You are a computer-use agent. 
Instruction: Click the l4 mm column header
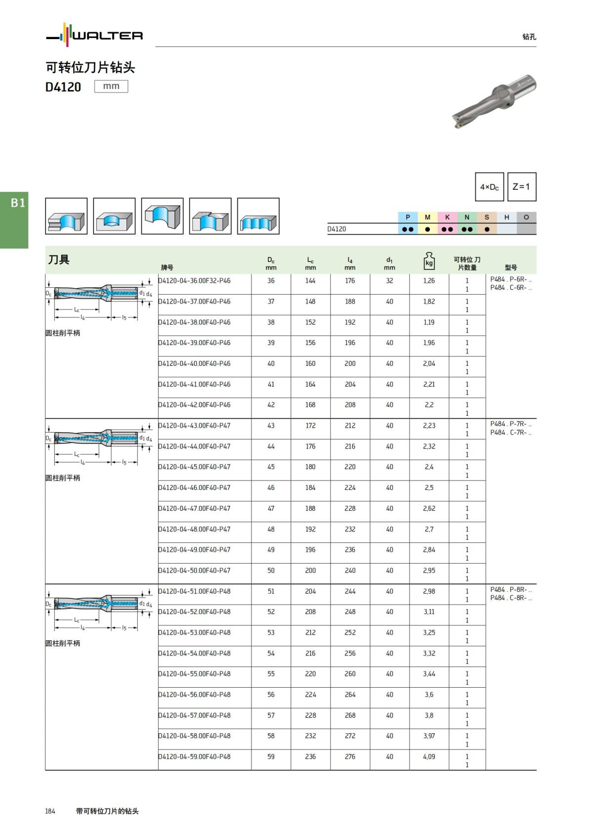click(350, 264)
